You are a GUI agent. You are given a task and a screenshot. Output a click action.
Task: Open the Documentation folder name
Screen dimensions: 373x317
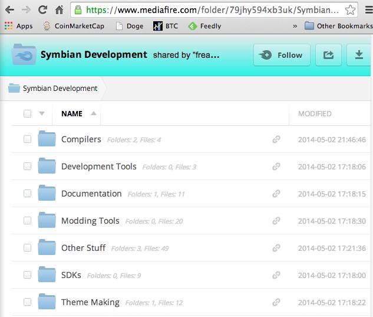91,194
